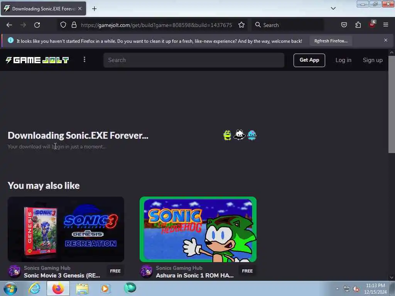Screen dimensions: 395x296
Task: Click Sonics Gaming Hub name above Sonic Movie 3
Action: (47, 268)
